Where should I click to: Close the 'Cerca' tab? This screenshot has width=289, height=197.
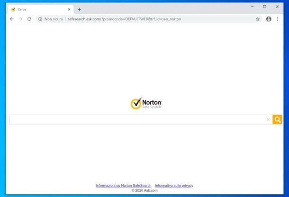tap(69, 9)
